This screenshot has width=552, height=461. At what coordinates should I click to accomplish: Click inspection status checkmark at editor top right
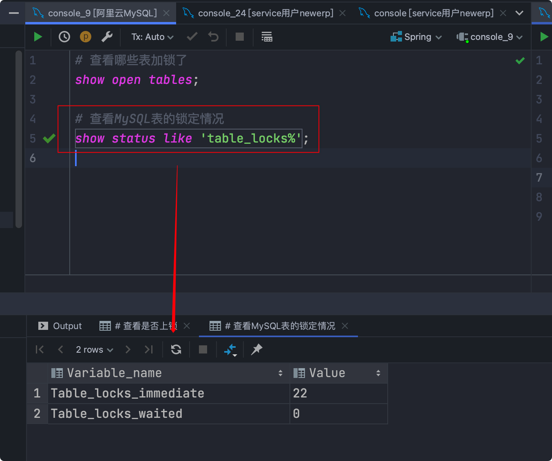click(520, 61)
